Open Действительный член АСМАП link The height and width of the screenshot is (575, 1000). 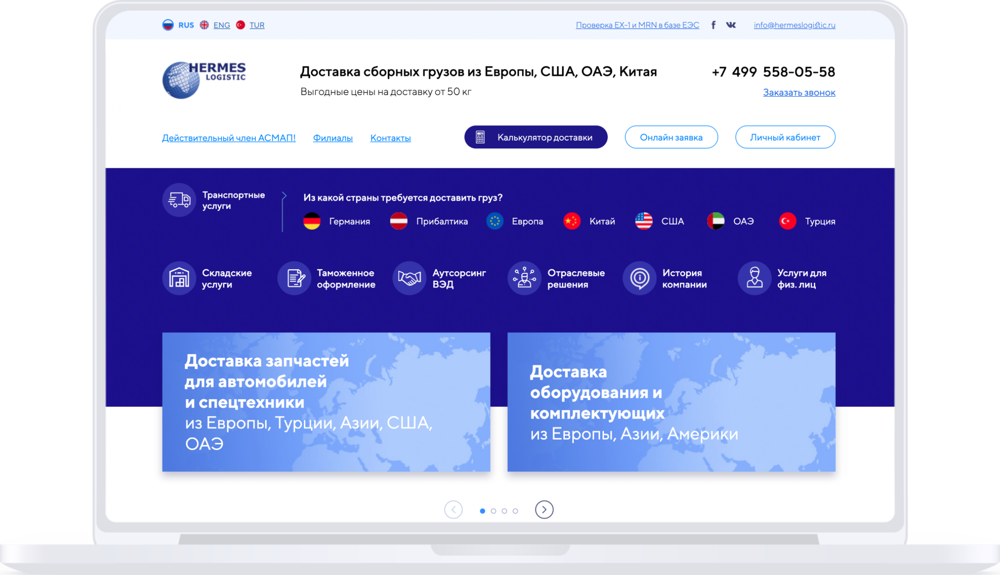pos(229,138)
